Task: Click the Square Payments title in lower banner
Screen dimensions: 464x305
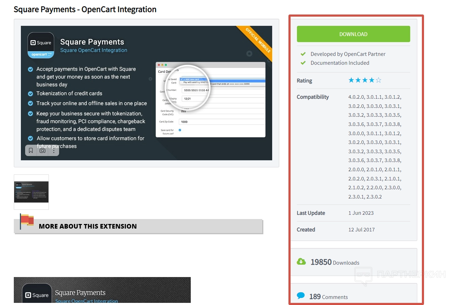Action: (80, 293)
